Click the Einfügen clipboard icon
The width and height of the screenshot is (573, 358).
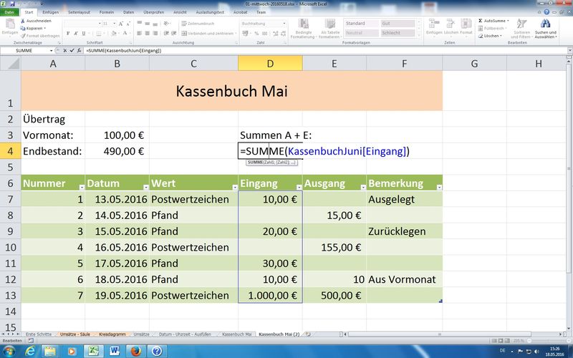click(x=10, y=24)
